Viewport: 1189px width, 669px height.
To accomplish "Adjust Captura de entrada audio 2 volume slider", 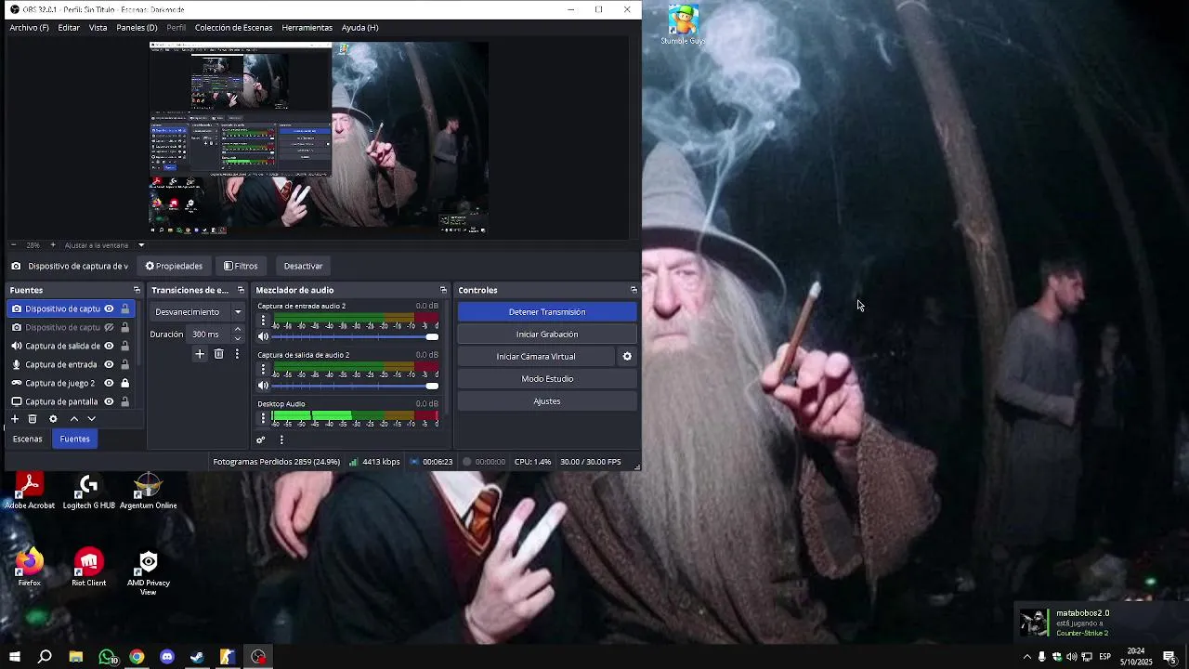I will [x=354, y=336].
